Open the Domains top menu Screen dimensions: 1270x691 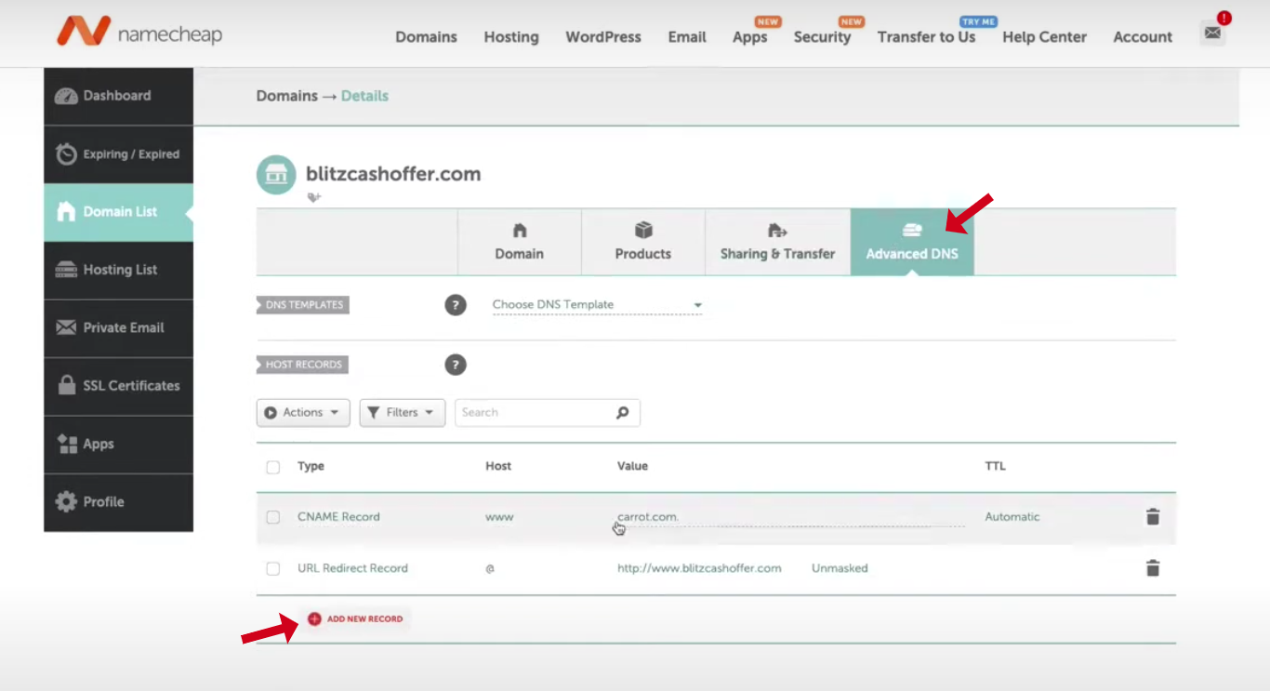(x=426, y=37)
